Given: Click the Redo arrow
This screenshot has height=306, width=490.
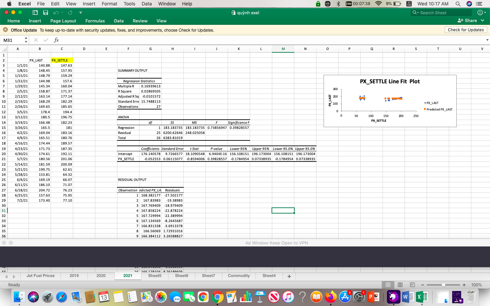Looking at the screenshot, I should pyautogui.click(x=70, y=13).
